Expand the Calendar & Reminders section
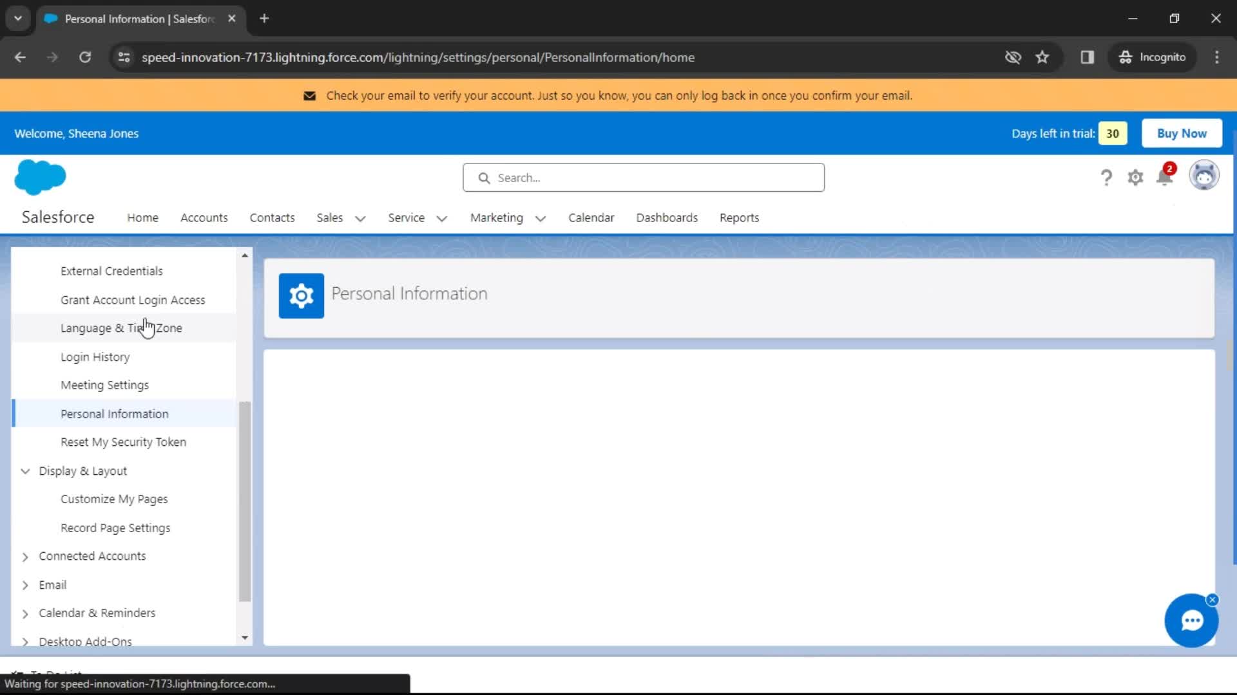This screenshot has width=1237, height=695. pos(25,614)
